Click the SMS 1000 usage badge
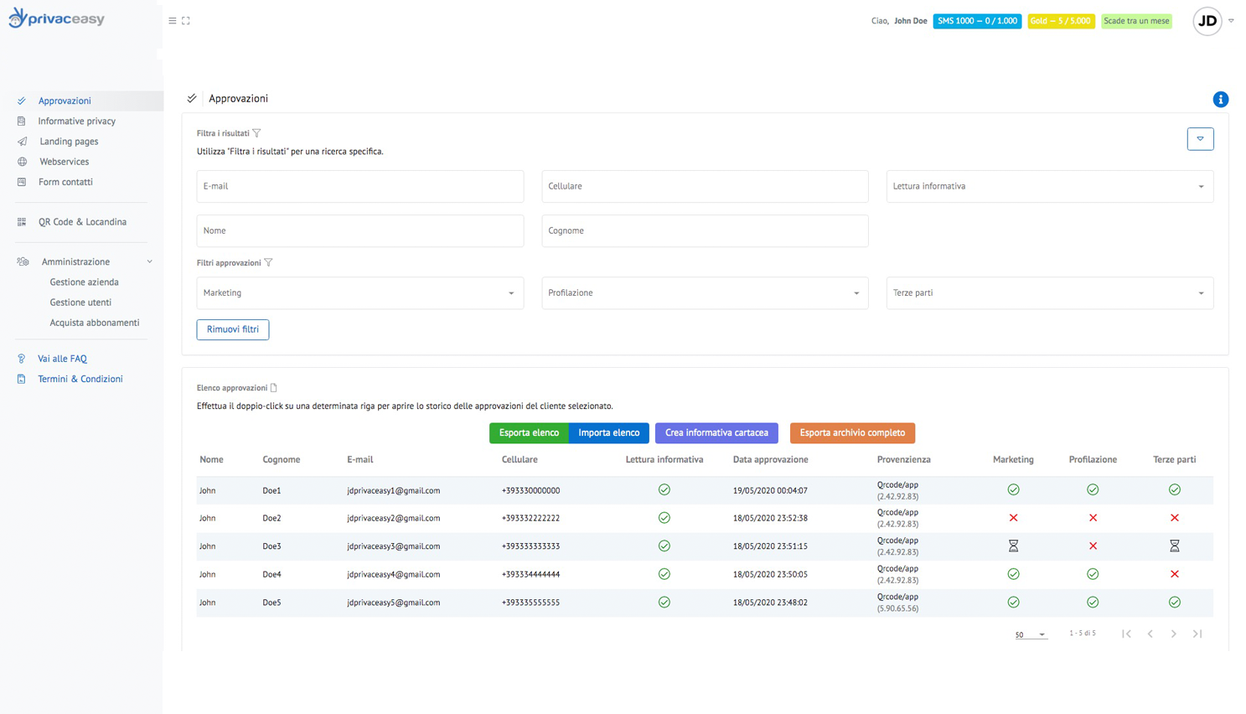Viewport: 1246px width, 714px height. tap(976, 21)
